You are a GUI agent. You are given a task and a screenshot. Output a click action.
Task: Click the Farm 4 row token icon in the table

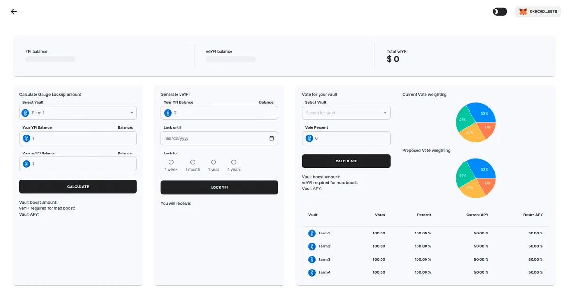coord(312,272)
